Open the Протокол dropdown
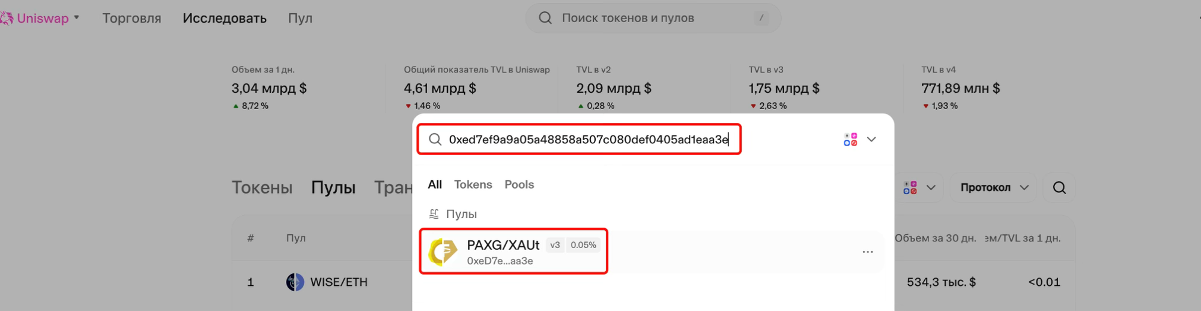 [994, 188]
